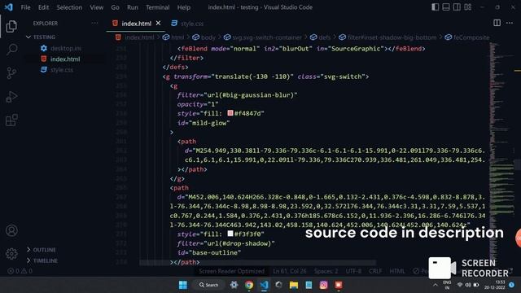Click Spaces: 2 in the status bar
This screenshot has width=521, height=293.
tap(326, 271)
